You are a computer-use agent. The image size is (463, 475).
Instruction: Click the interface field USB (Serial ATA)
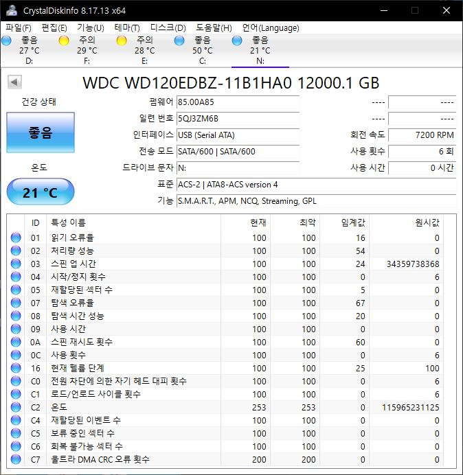[238, 135]
